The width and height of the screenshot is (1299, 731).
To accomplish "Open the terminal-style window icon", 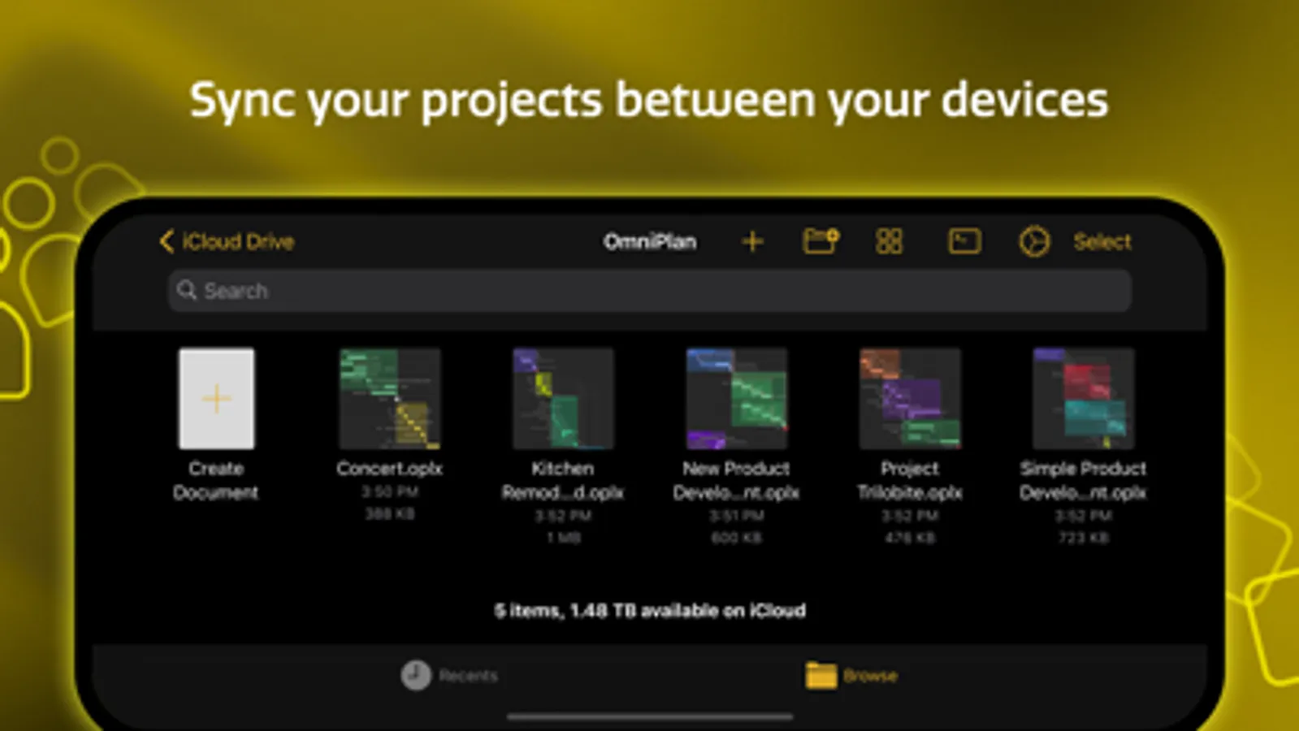I will [x=964, y=241].
